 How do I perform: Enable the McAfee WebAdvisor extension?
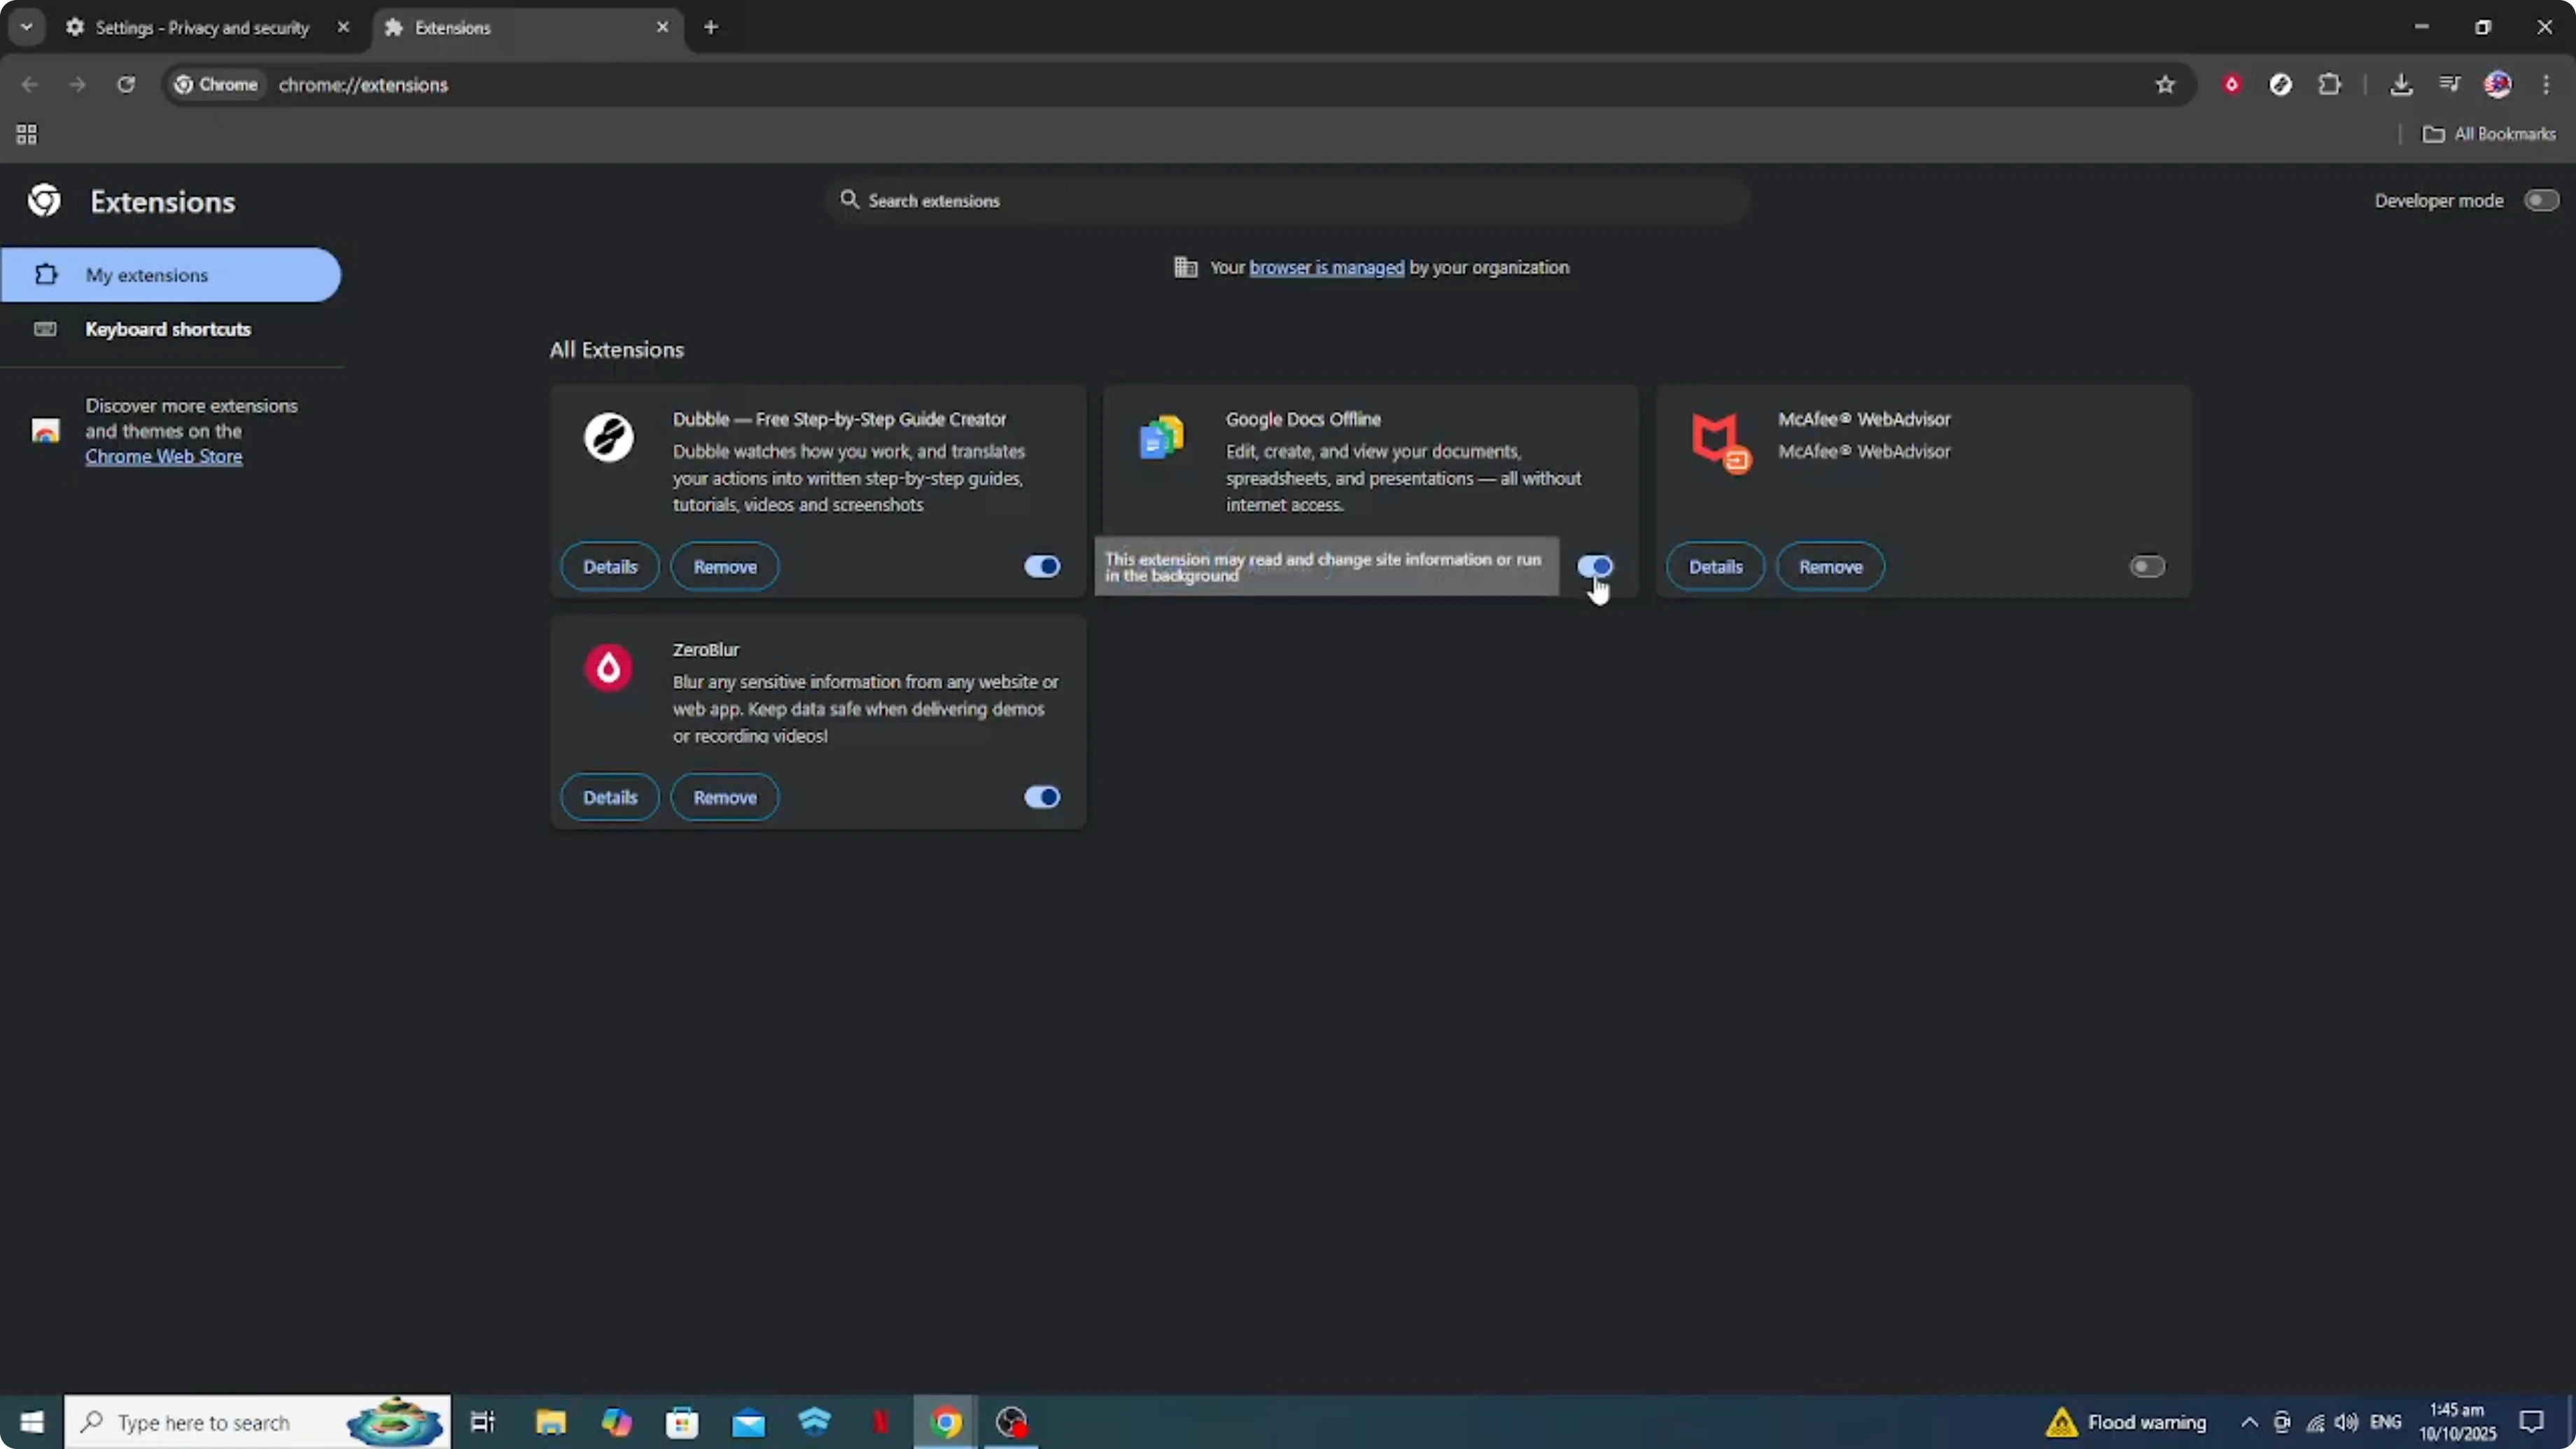coord(2146,566)
